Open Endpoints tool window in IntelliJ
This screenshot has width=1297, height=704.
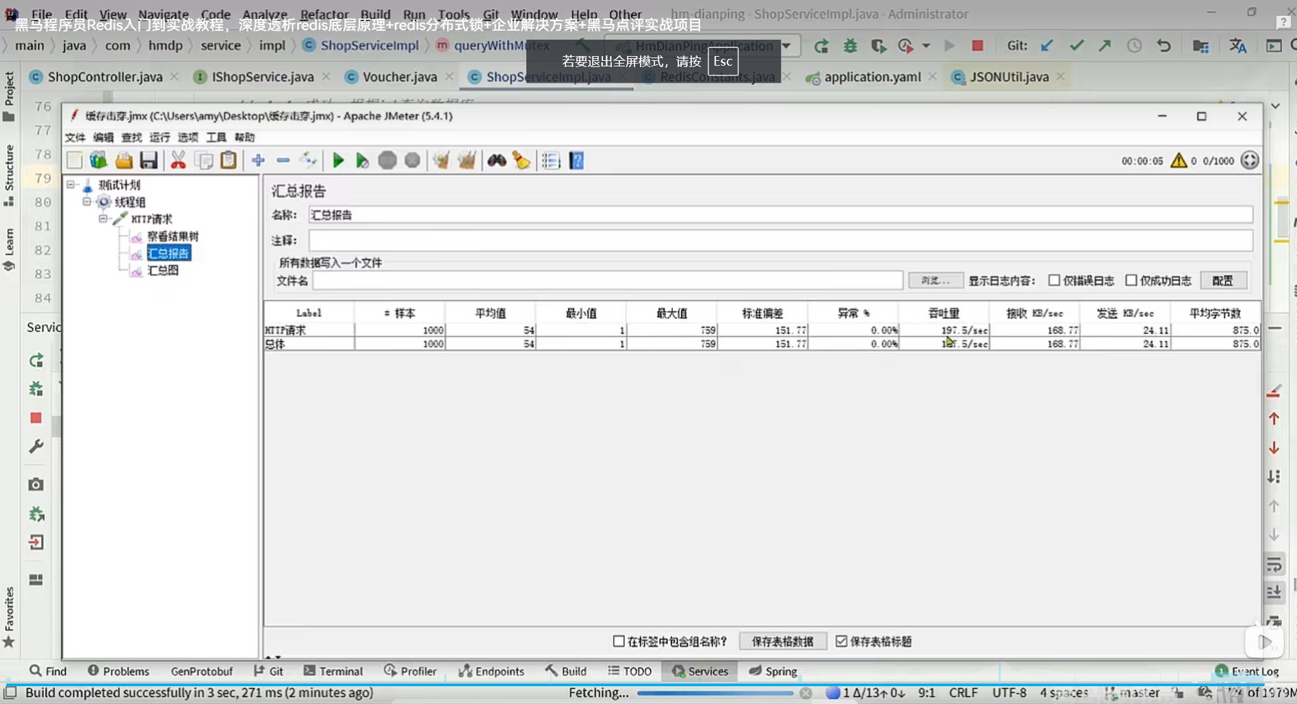(491, 671)
